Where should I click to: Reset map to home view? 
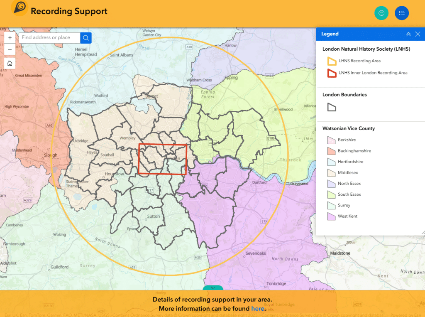(10, 63)
